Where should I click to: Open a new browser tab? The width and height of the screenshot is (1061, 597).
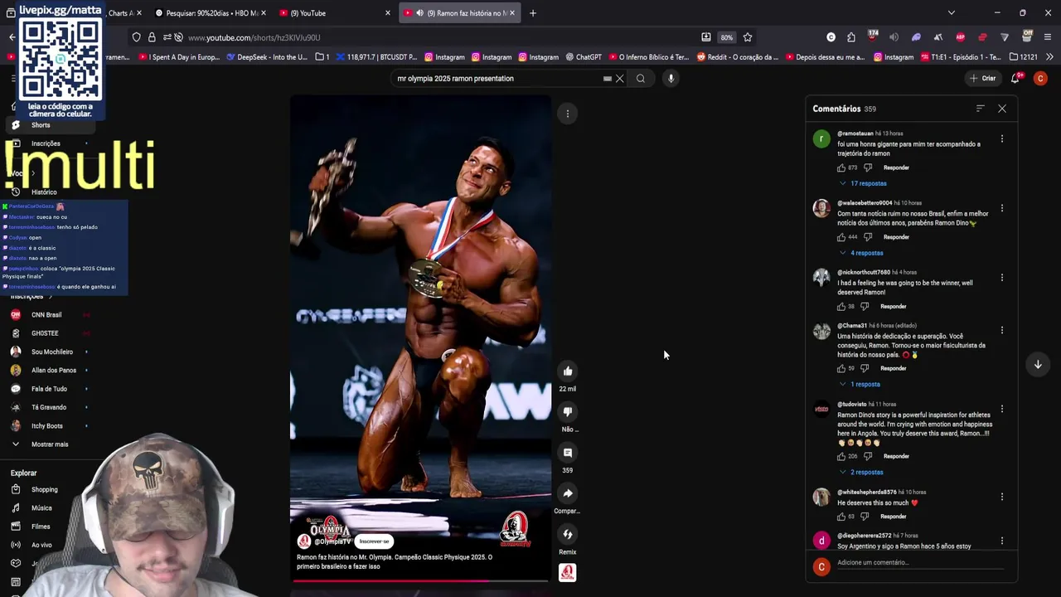point(532,12)
